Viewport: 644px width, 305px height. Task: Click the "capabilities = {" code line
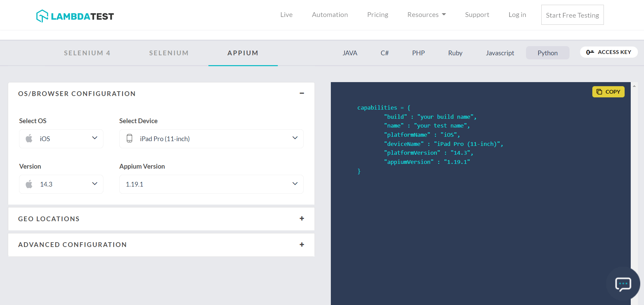pos(384,108)
